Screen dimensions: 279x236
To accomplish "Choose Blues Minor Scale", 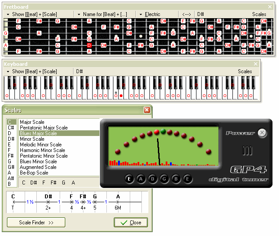I will click(59, 162).
